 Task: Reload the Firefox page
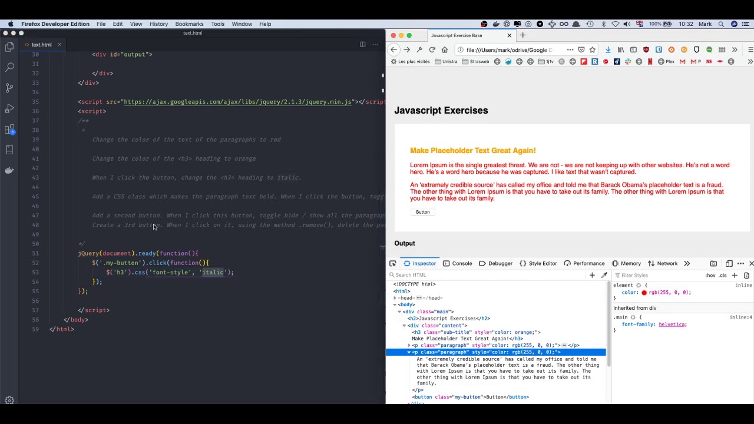[x=432, y=50]
